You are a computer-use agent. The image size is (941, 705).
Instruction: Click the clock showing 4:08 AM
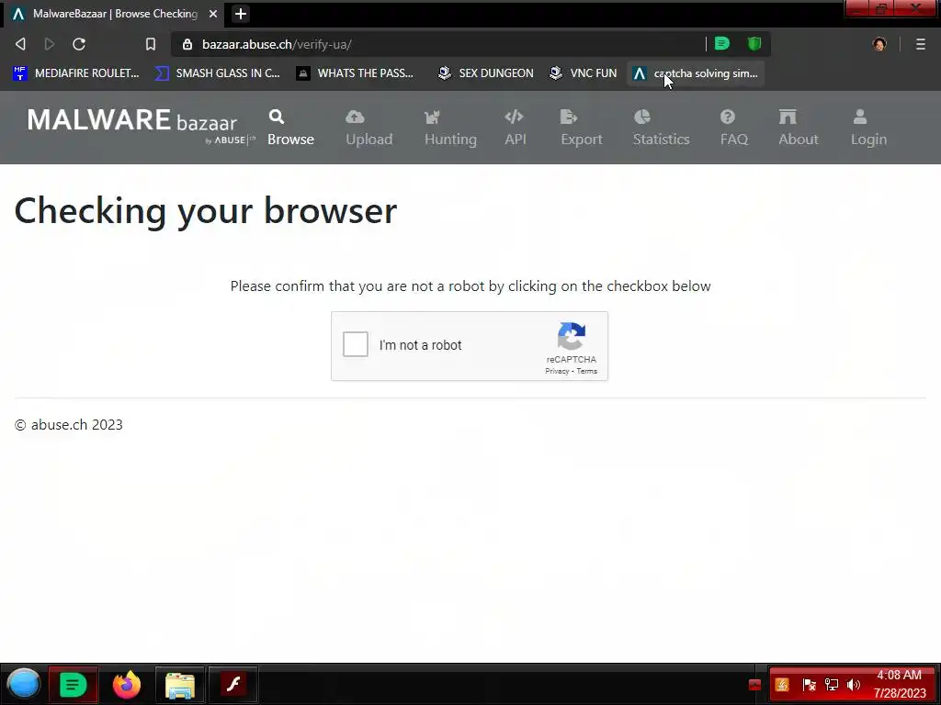pos(899,684)
